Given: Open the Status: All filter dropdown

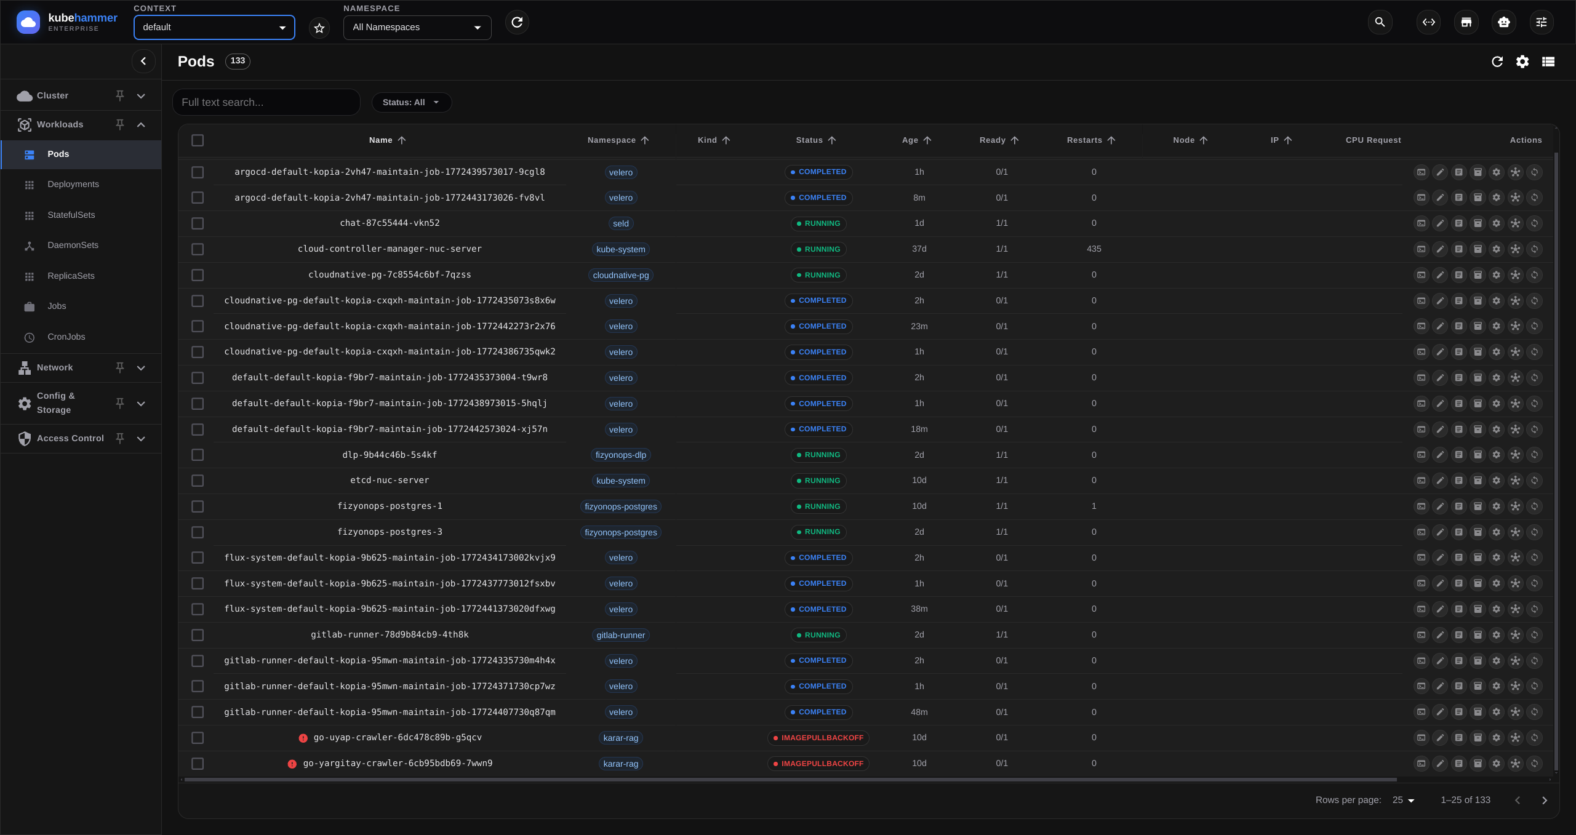Looking at the screenshot, I should point(411,102).
